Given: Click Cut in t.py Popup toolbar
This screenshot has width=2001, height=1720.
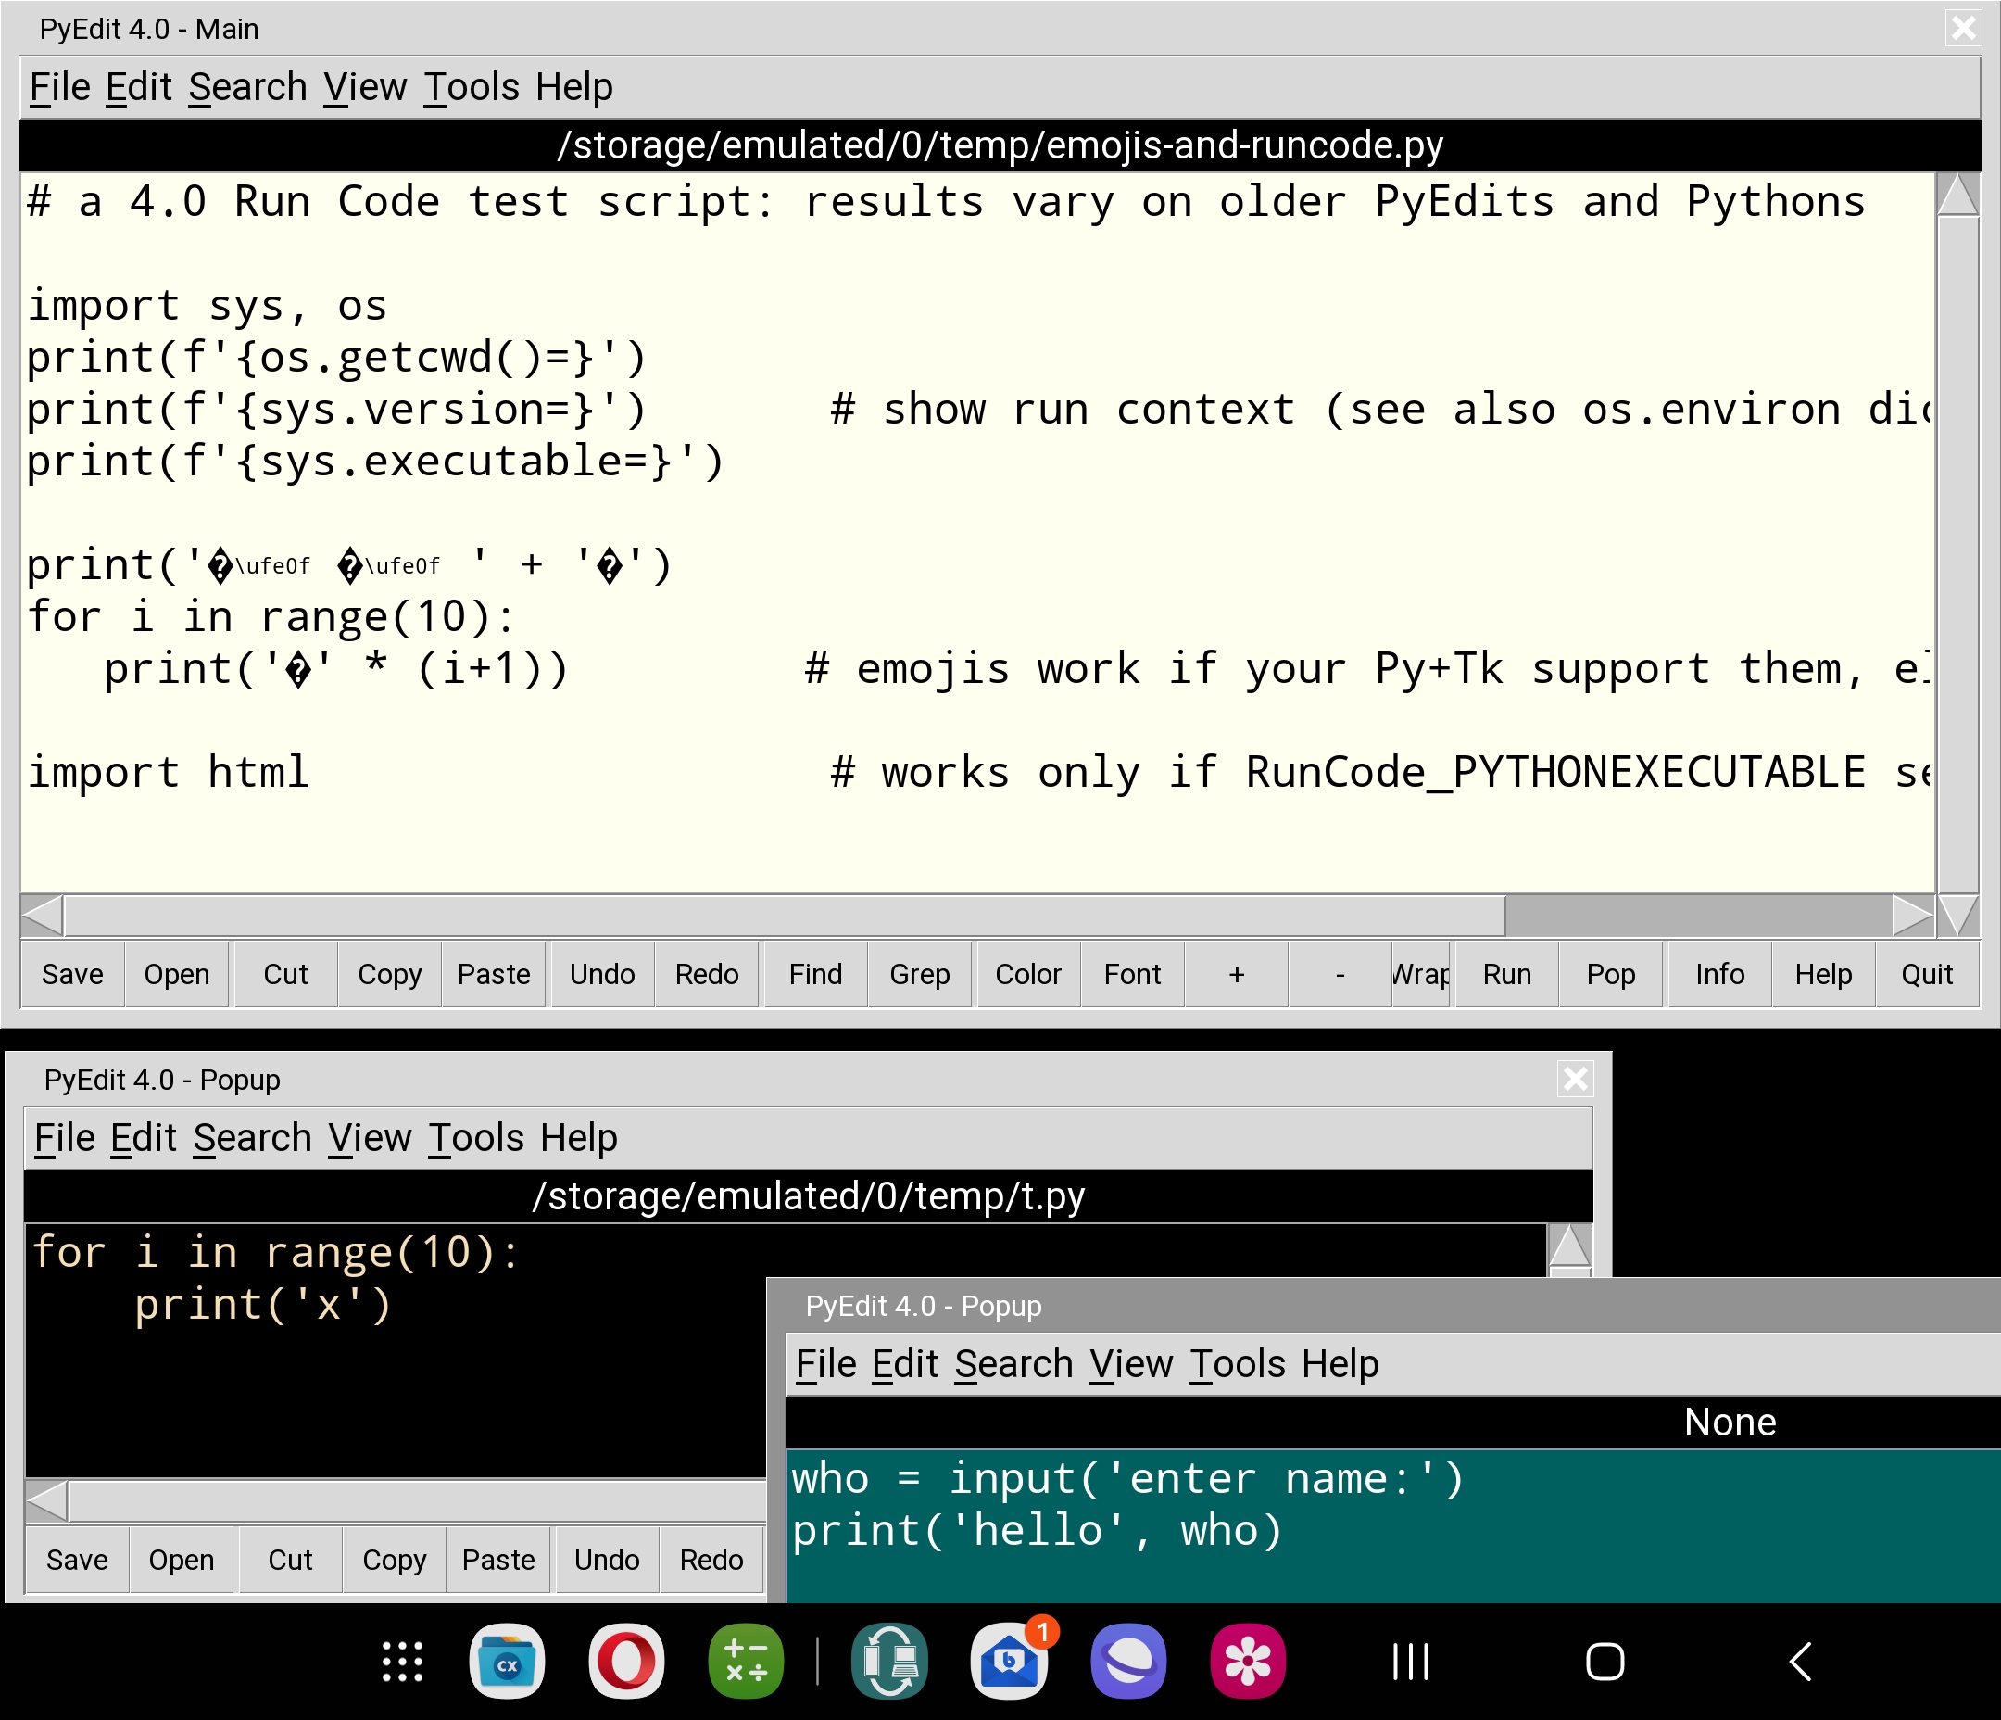Looking at the screenshot, I should [291, 1560].
